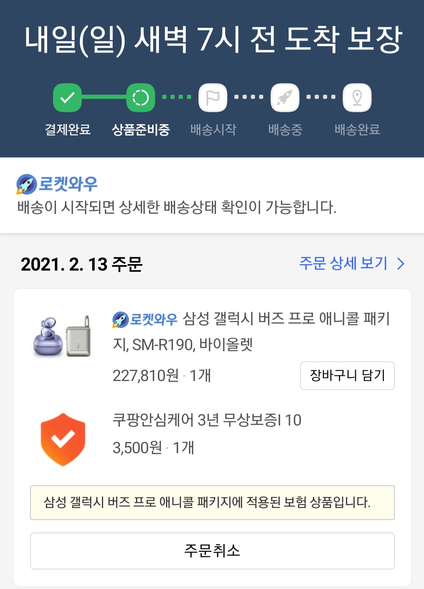
Task: Tap the yellow insurance notice box
Action: click(x=212, y=502)
